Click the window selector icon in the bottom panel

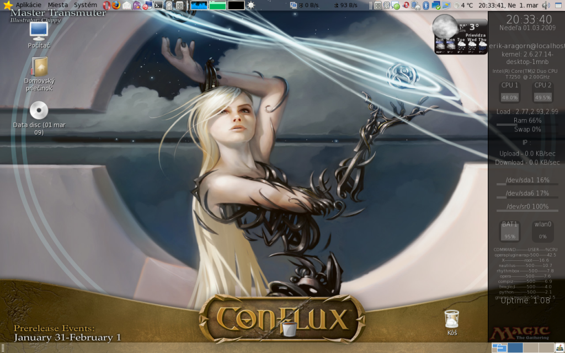tap(499, 347)
